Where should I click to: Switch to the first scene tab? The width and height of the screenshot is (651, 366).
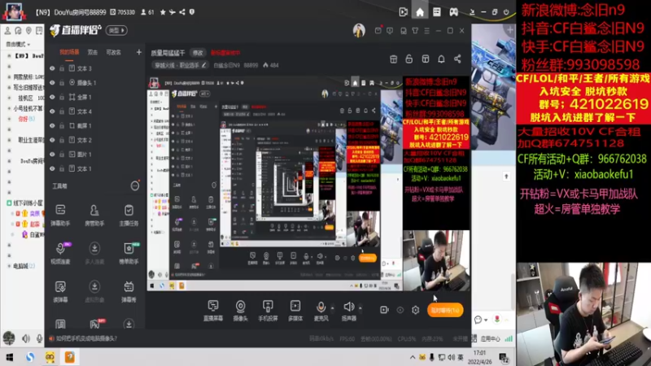pos(69,52)
